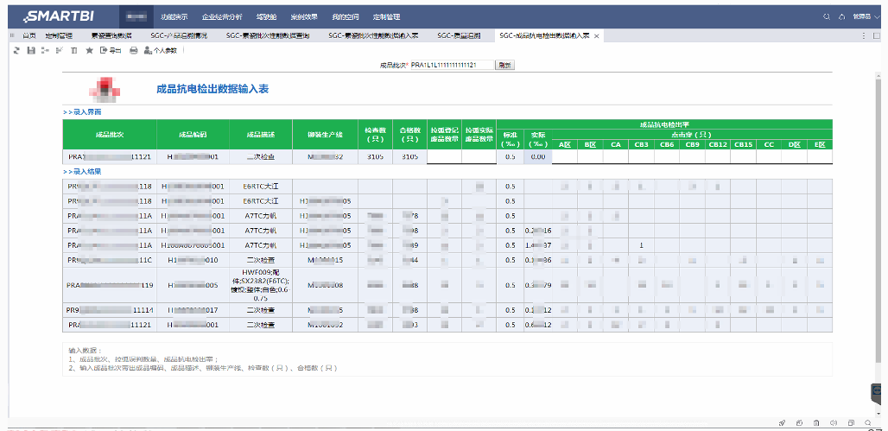Open the 功能演示 menu
This screenshot has height=431, width=888.
coord(174,16)
